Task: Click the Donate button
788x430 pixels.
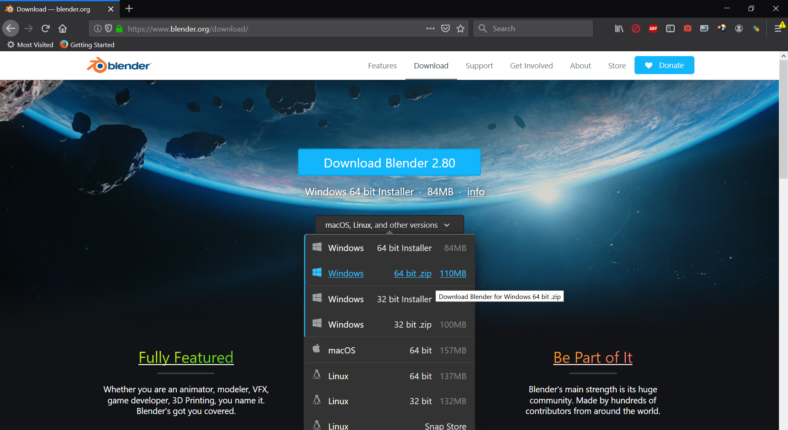Action: (664, 65)
